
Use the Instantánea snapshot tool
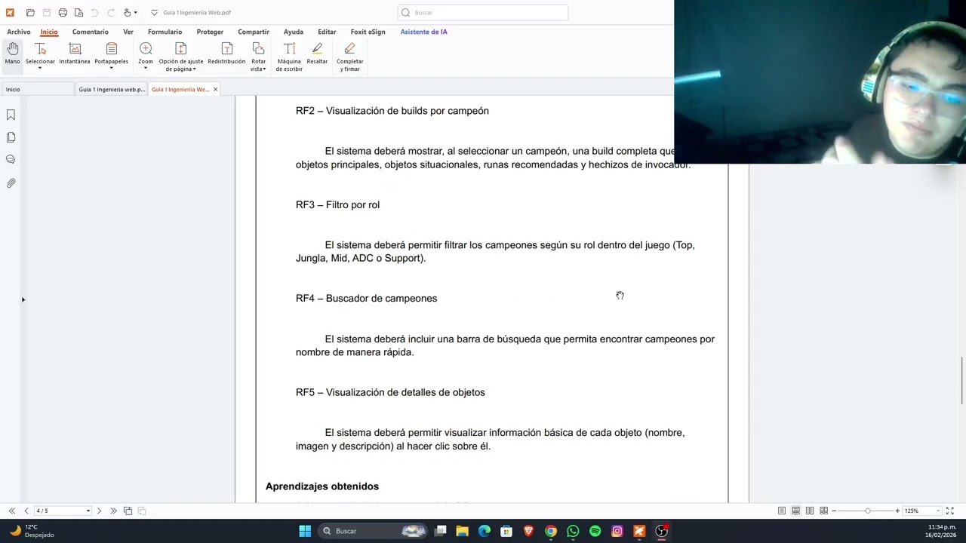(75, 54)
